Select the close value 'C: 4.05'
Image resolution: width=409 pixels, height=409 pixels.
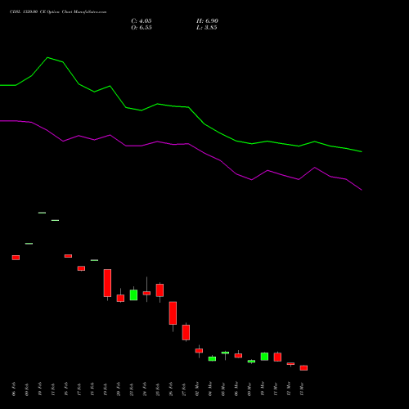pos(142,21)
